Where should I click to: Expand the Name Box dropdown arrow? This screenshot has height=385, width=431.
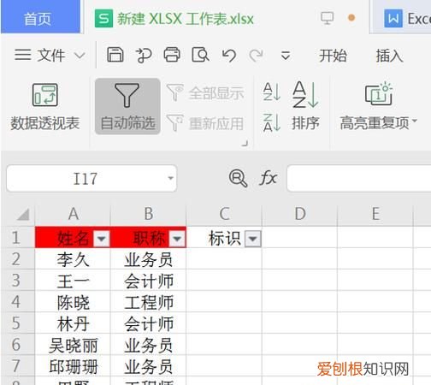(170, 179)
